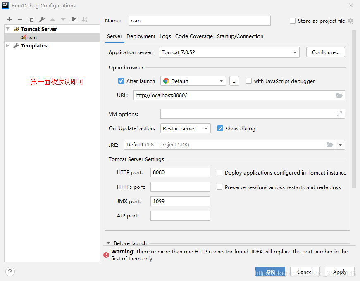Click the URL input field
Viewport: 360px width, 281px height.
tap(239, 95)
